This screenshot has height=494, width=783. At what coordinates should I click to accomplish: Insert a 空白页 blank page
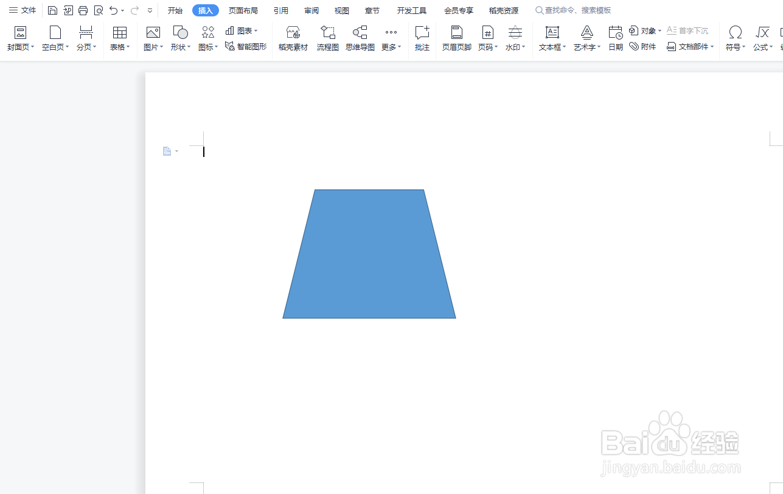click(x=55, y=38)
